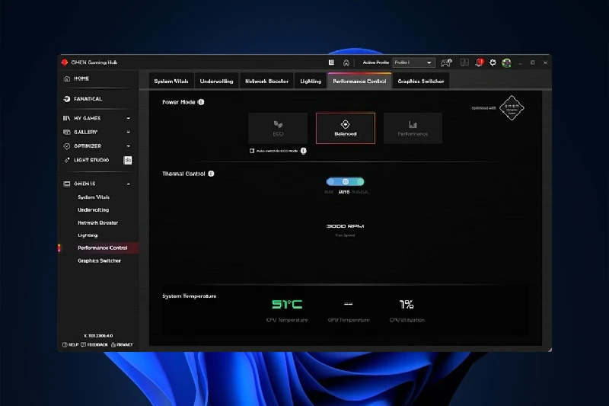Expand the Optimizer sidebar section
The width and height of the screenshot is (609, 406).
point(128,146)
